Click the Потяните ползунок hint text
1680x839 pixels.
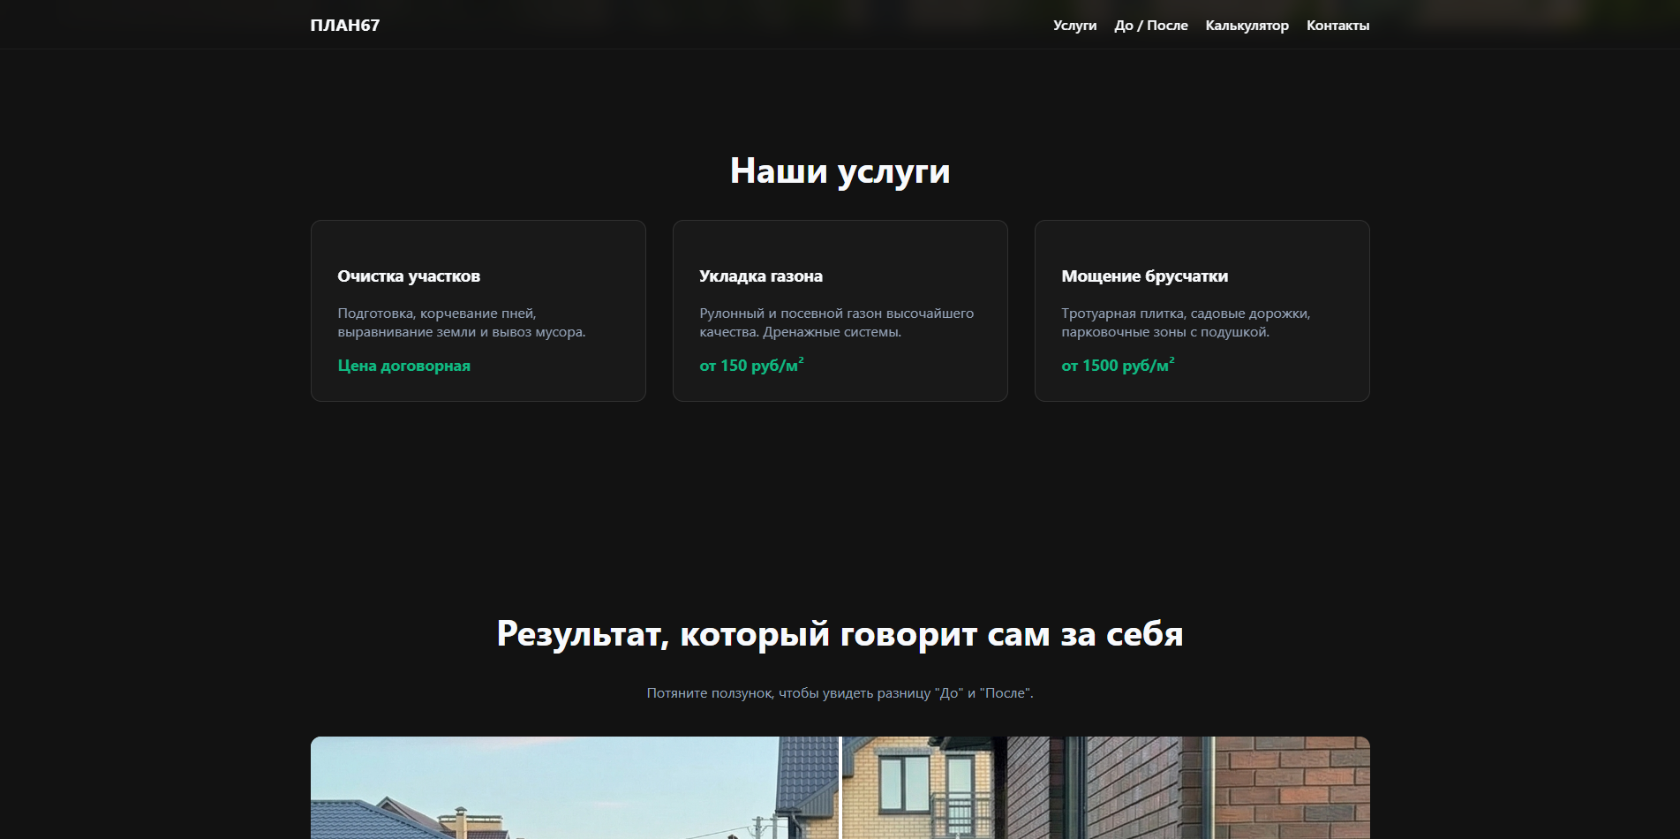coord(840,693)
